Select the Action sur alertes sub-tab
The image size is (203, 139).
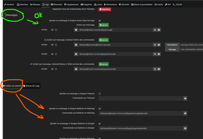pos(12,86)
